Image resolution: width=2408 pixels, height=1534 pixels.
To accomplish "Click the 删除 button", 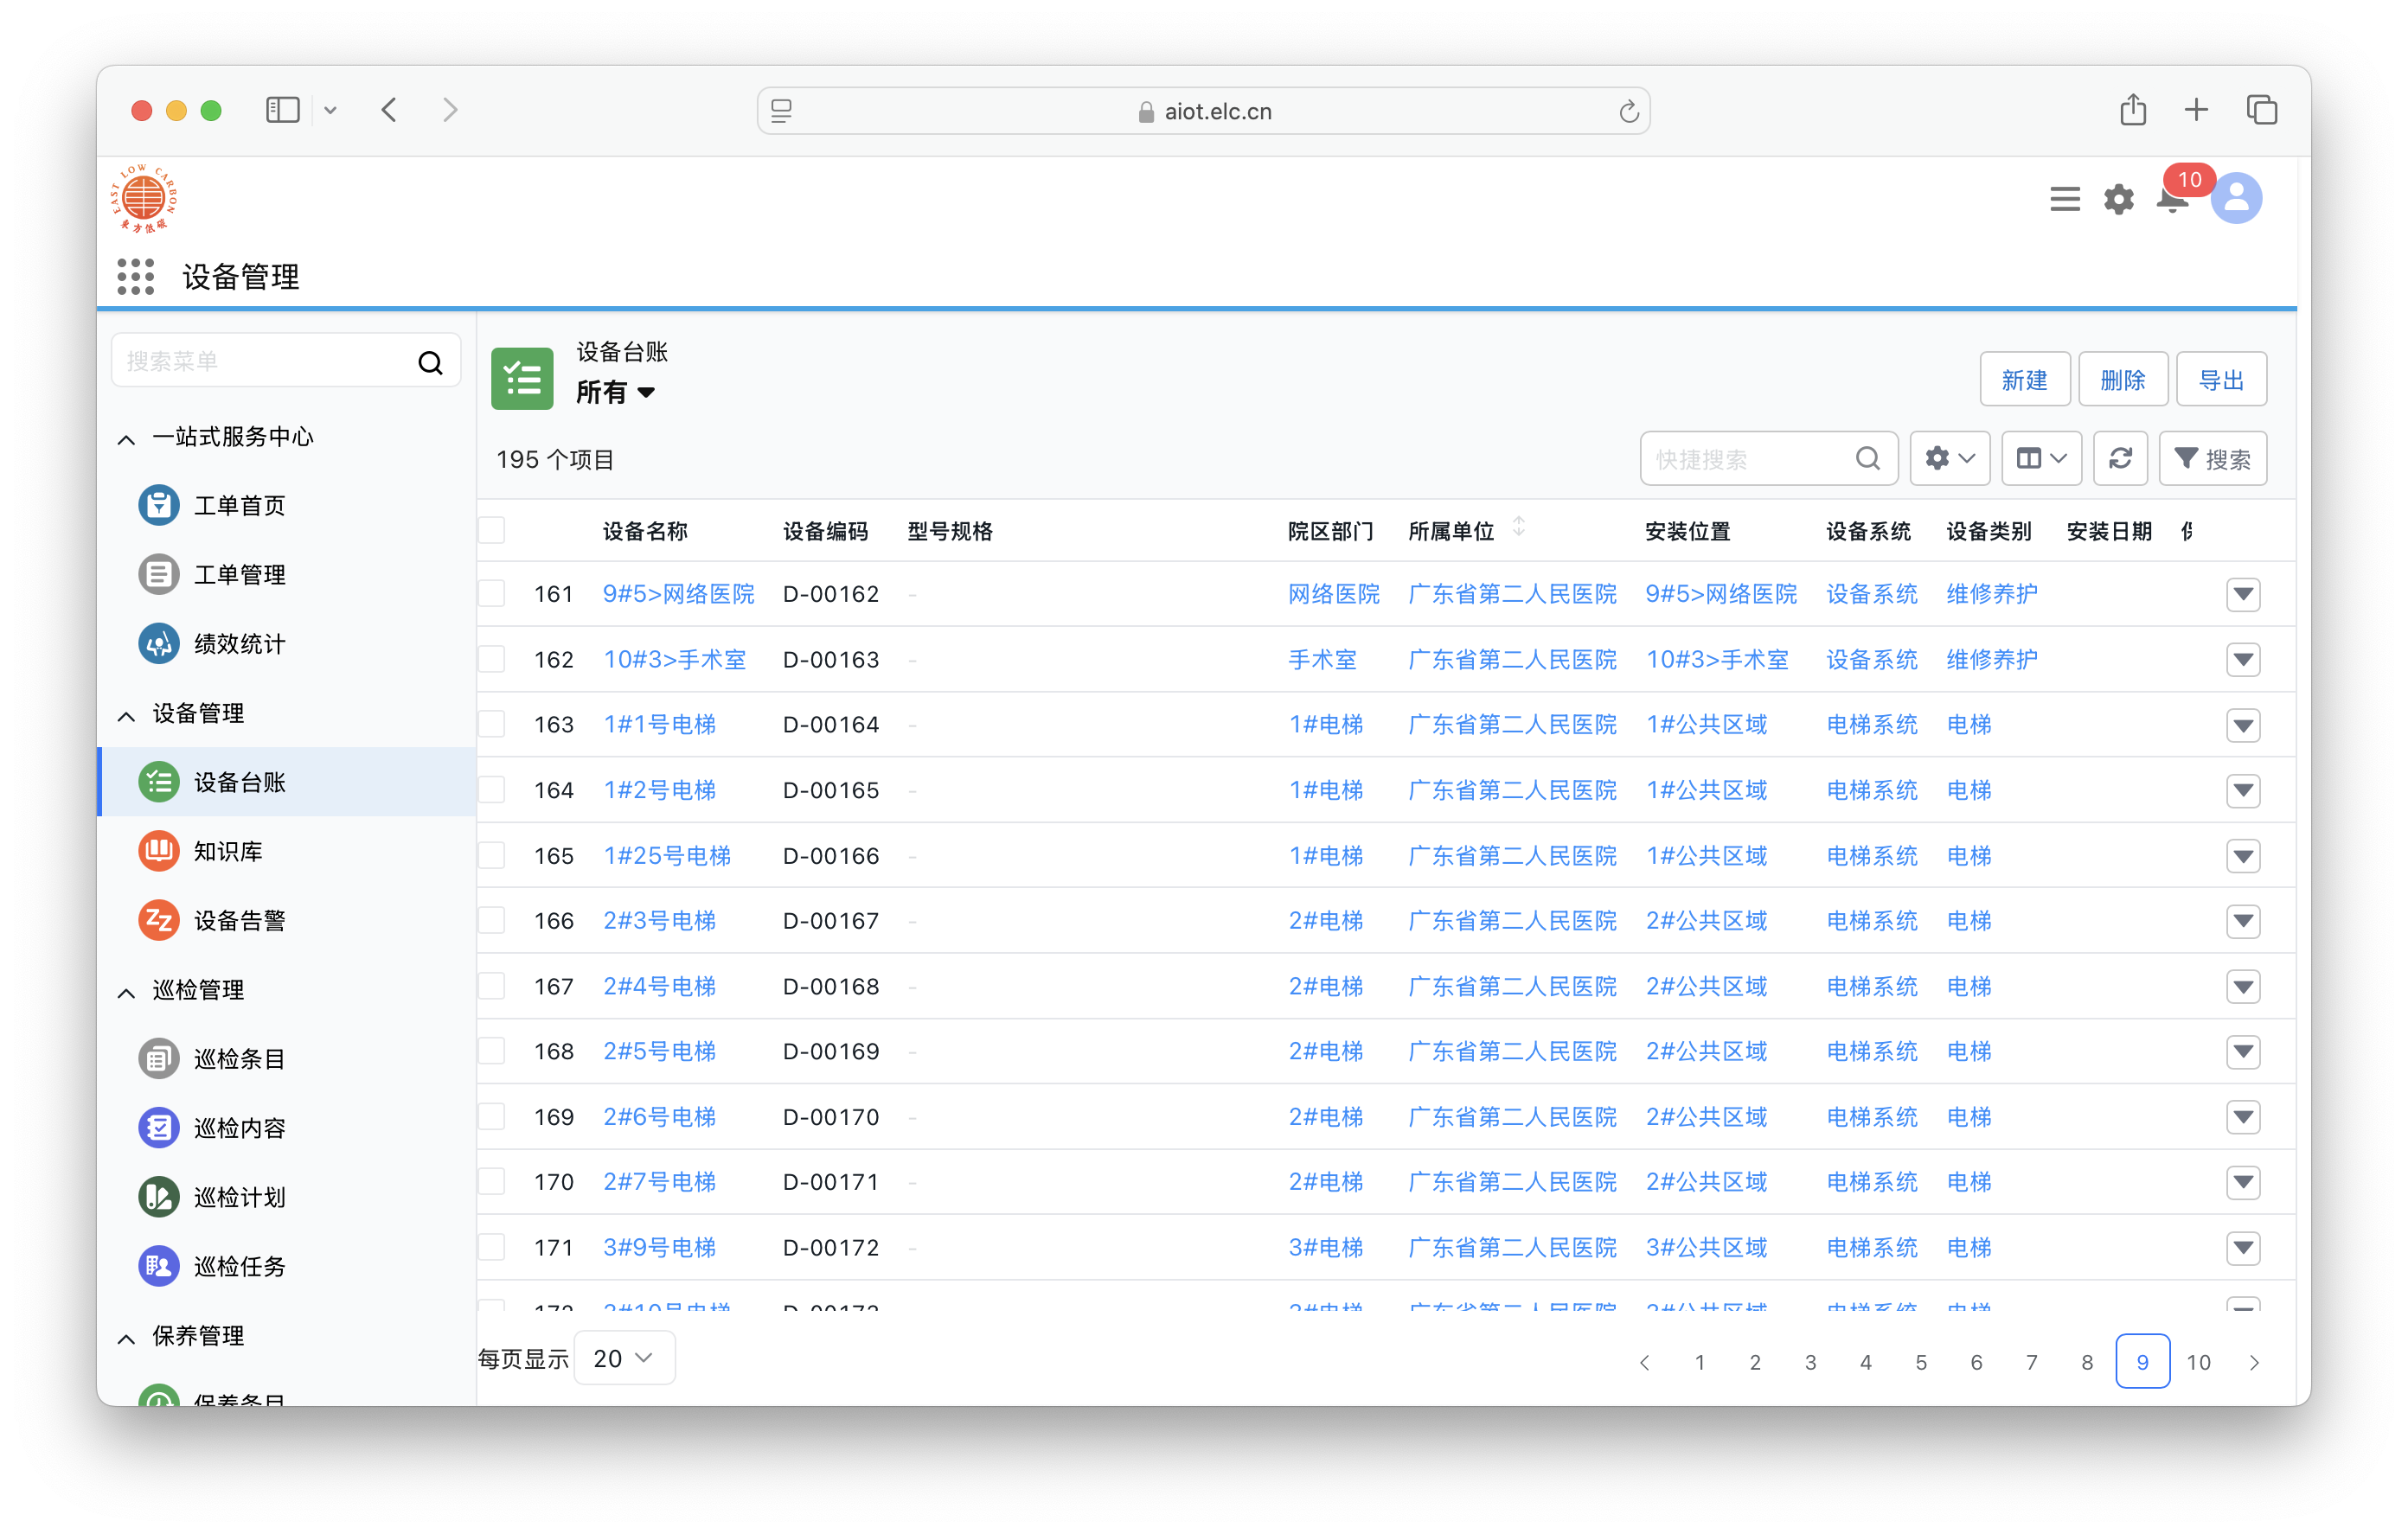I will (x=2123, y=379).
